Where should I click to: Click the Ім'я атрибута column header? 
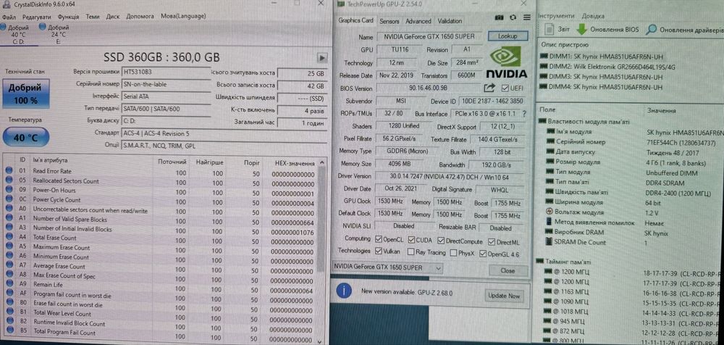tap(50, 160)
